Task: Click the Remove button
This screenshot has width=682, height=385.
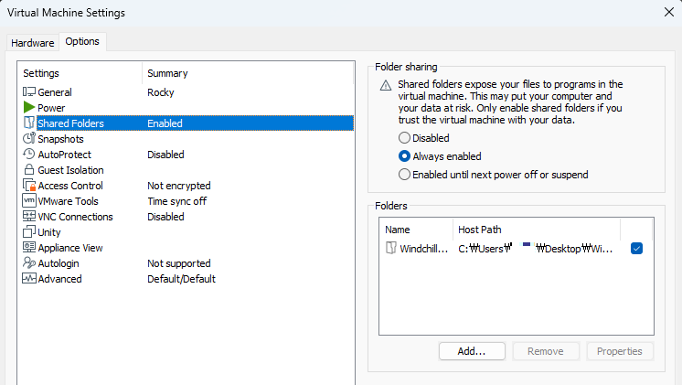Action: [x=546, y=351]
